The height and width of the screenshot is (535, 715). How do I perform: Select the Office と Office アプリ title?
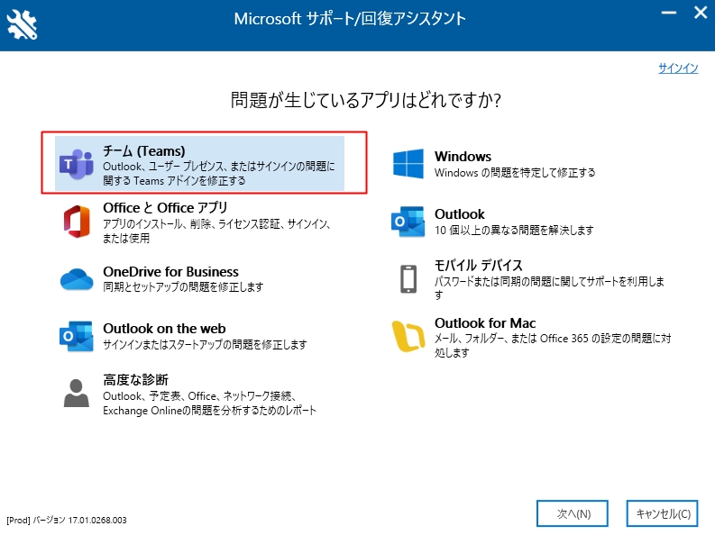click(x=165, y=208)
